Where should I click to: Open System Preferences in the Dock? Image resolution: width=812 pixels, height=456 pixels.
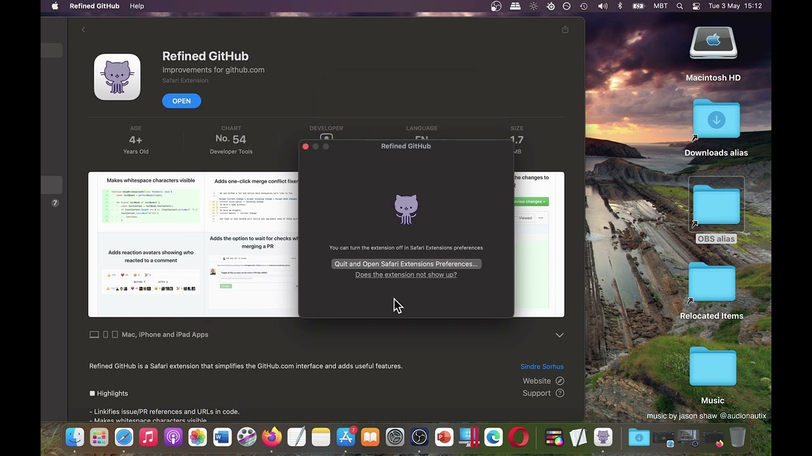(x=395, y=437)
